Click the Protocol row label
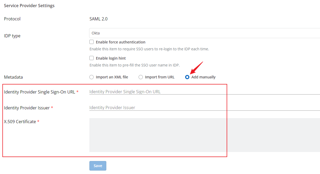This screenshot has height=174, width=320. [12, 19]
